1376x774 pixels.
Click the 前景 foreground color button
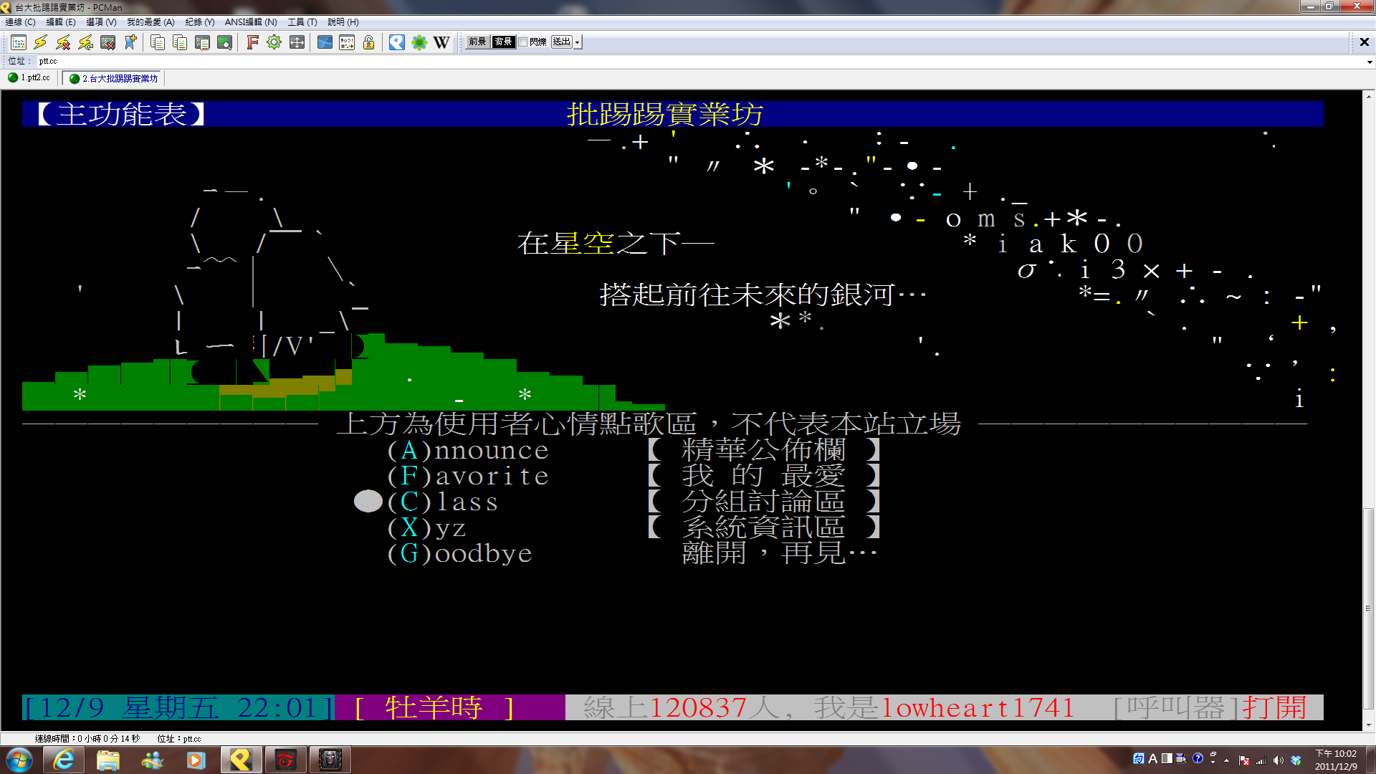[477, 42]
